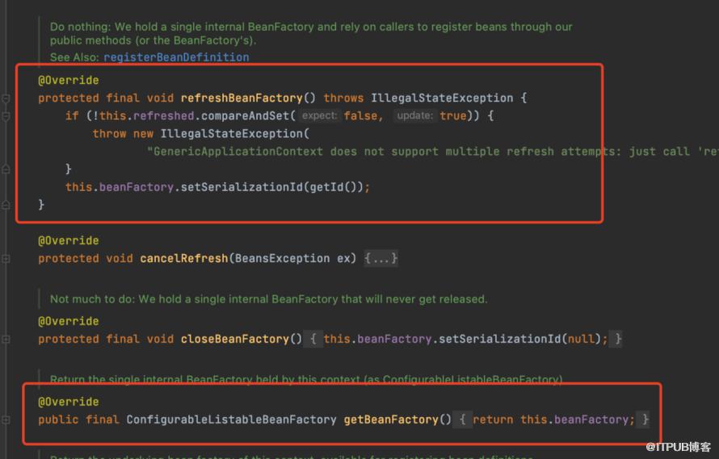Expand closeBeanFactory method via gutter fold icon
719x459 pixels.
tap(6, 340)
